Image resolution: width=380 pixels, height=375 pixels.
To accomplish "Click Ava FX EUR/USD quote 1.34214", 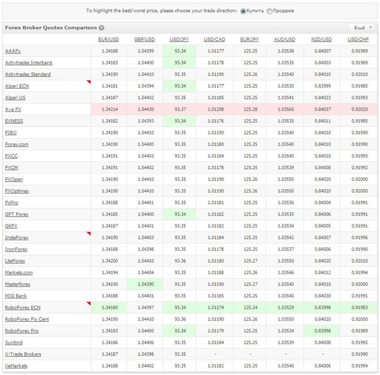I will tap(110, 110).
